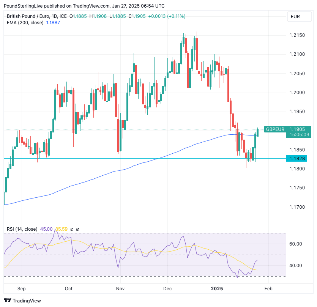
Task: Click the 1.1800 price axis label
Action: tap(297, 169)
